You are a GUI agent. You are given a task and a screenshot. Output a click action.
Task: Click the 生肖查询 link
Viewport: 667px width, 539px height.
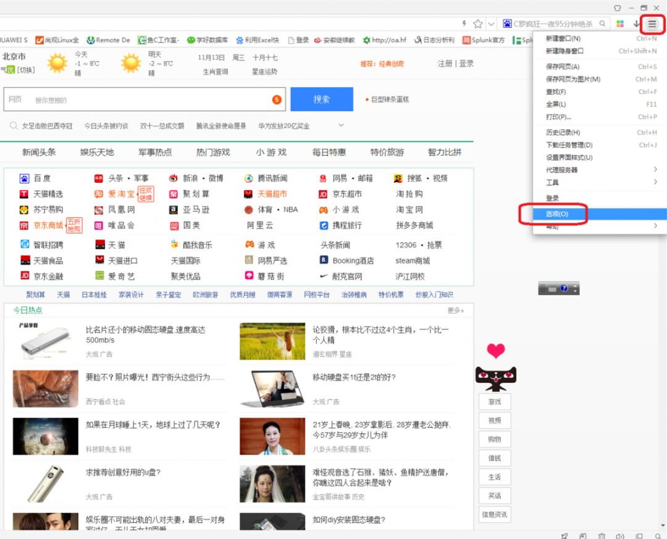[216, 72]
